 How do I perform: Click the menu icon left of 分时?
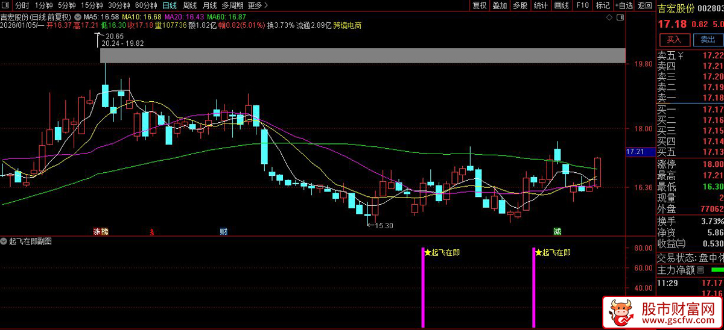tap(6, 5)
